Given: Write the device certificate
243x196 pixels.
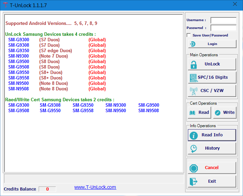Looking at the screenshot, I should point(225,112).
